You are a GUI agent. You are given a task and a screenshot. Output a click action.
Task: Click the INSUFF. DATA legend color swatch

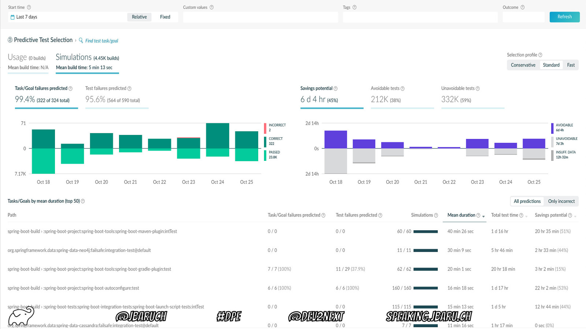(x=552, y=155)
